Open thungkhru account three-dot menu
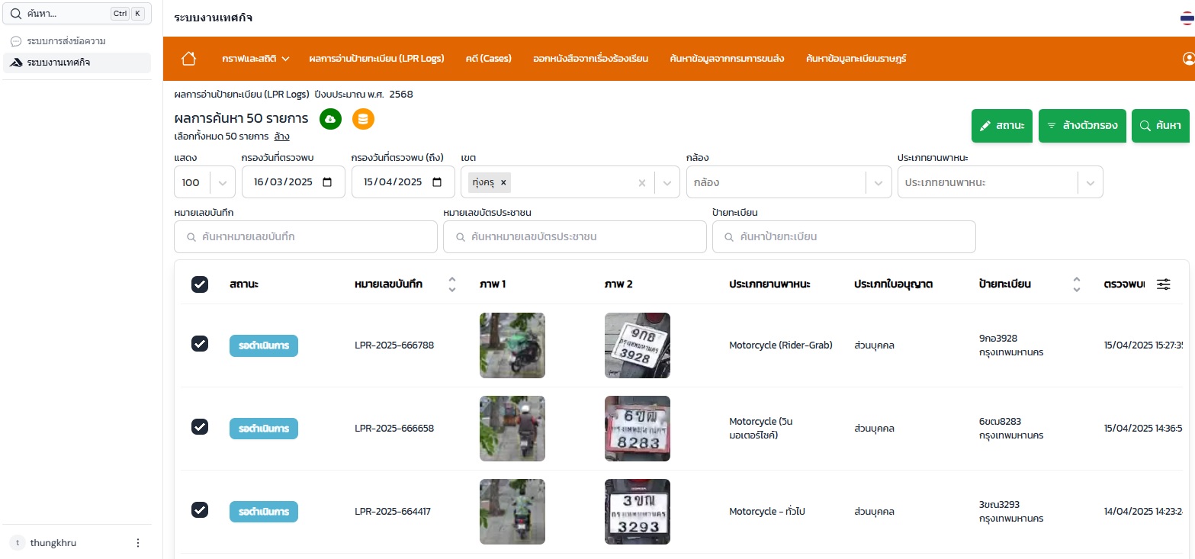 pyautogui.click(x=138, y=543)
